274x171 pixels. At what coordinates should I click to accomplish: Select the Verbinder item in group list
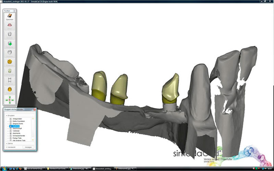pyautogui.click(x=16, y=131)
